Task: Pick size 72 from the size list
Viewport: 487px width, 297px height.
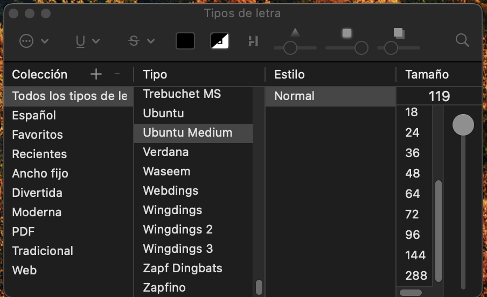Action: pos(412,214)
